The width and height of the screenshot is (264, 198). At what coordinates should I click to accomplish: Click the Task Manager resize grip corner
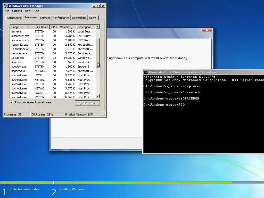tap(104, 115)
